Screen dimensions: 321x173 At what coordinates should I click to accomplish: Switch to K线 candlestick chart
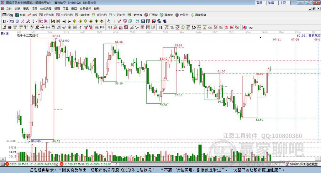pyautogui.click(x=32, y=15)
